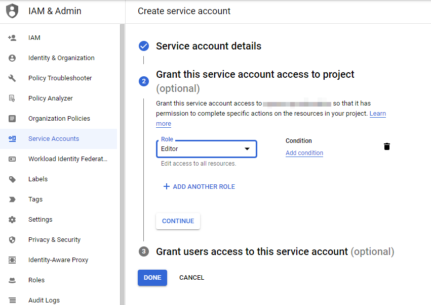Image resolution: width=431 pixels, height=305 pixels.
Task: Click the IAM & Admin shield icon
Action: (12, 11)
